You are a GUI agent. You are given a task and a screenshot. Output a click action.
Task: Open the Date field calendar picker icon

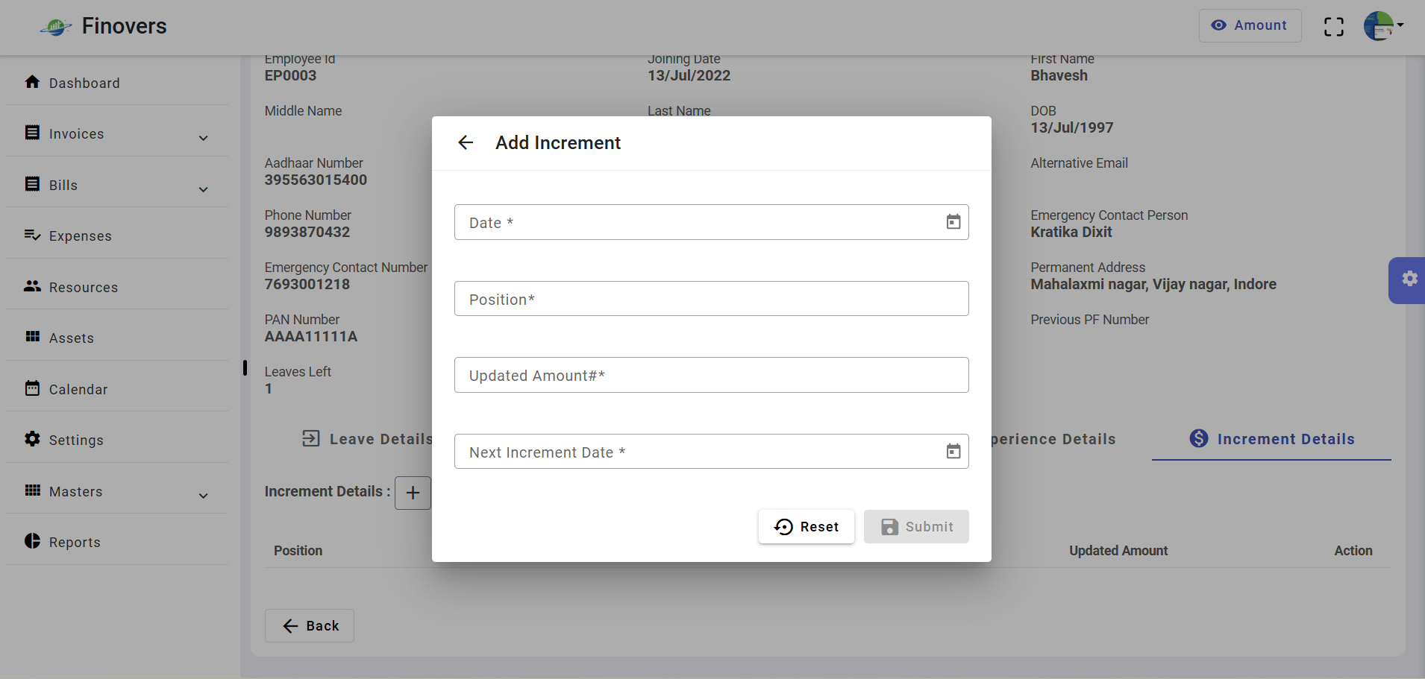[953, 222]
